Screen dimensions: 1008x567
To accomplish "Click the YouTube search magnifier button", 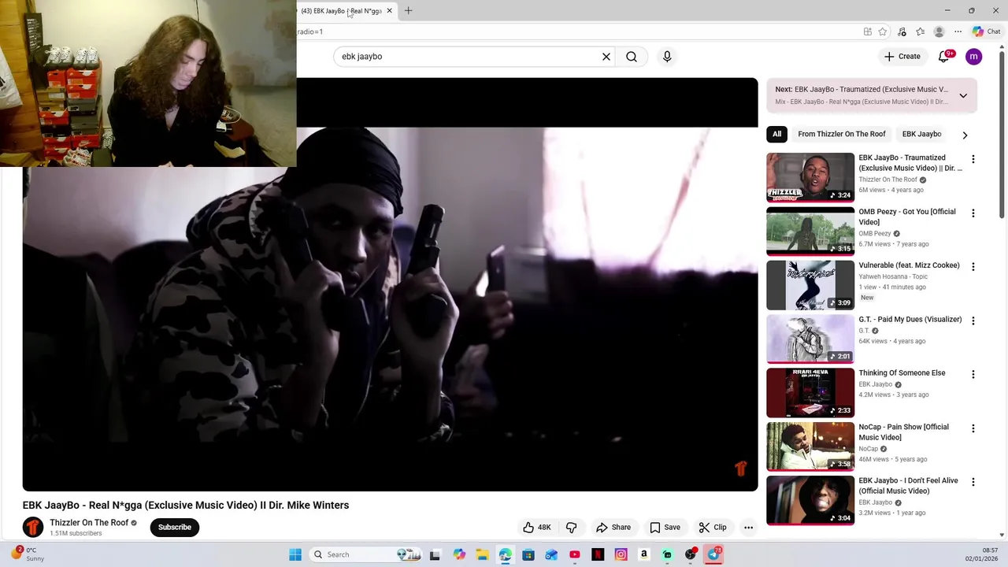I will [x=632, y=57].
